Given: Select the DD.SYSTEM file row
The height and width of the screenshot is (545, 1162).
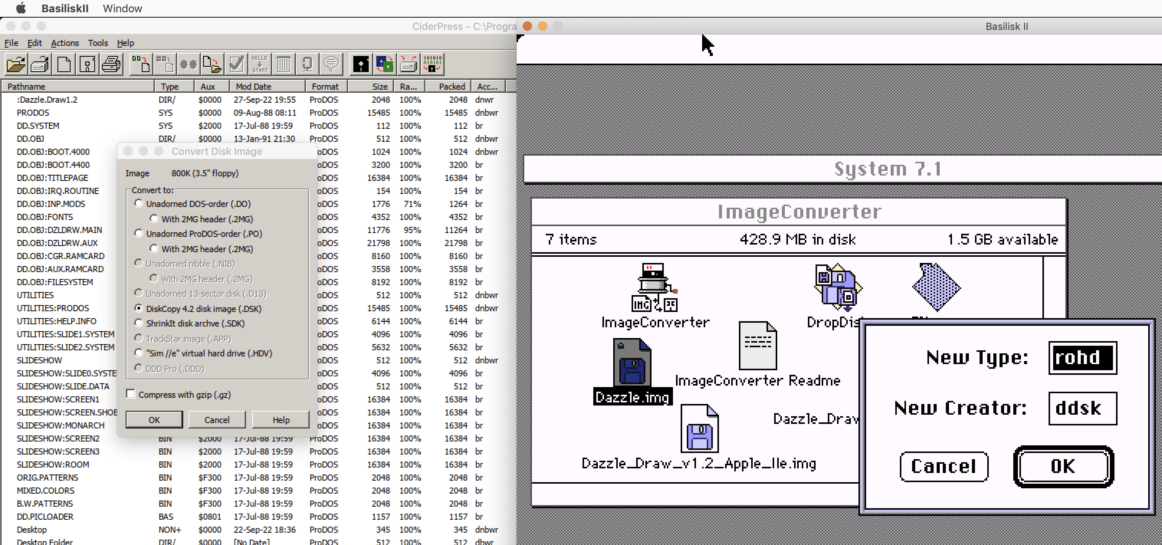Looking at the screenshot, I should click(x=257, y=125).
